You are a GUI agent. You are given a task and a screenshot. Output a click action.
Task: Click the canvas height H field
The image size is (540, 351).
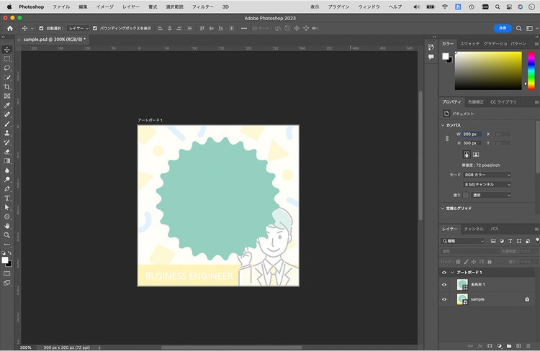point(472,143)
